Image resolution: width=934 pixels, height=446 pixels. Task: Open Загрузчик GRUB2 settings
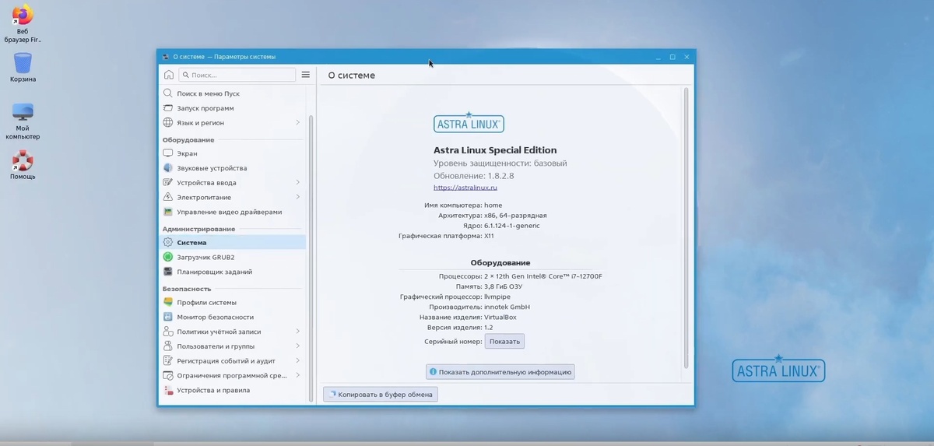(233, 257)
